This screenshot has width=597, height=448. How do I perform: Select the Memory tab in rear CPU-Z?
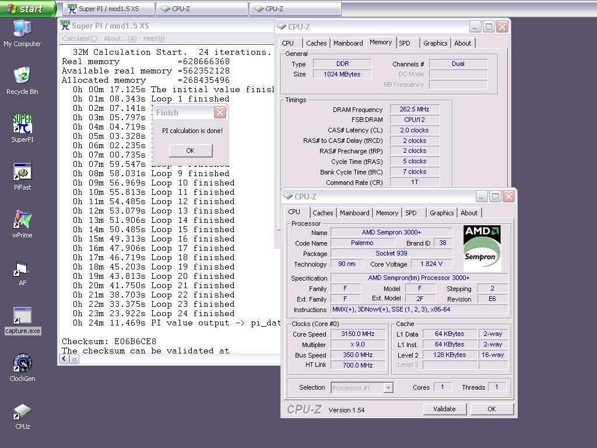tap(381, 42)
